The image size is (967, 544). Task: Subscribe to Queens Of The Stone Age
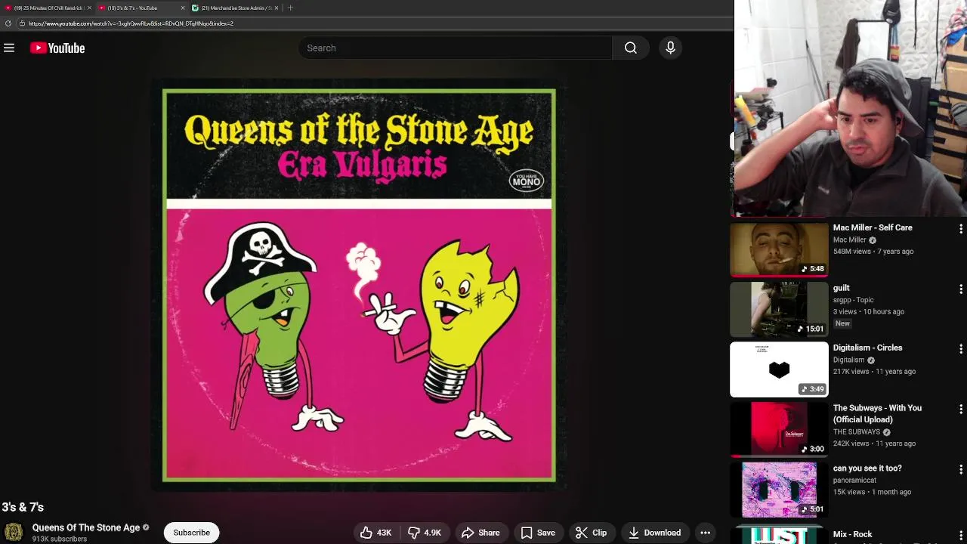point(192,533)
